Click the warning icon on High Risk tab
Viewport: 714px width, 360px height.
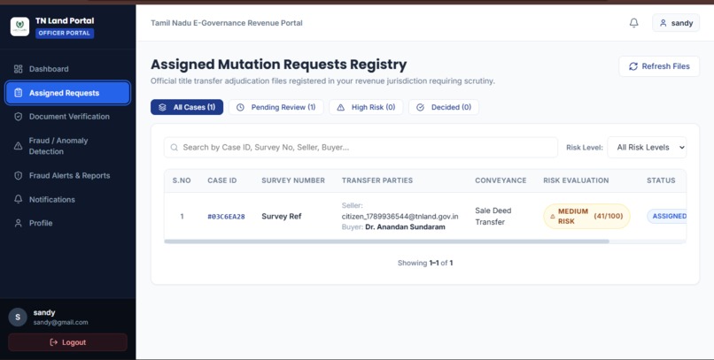(340, 107)
